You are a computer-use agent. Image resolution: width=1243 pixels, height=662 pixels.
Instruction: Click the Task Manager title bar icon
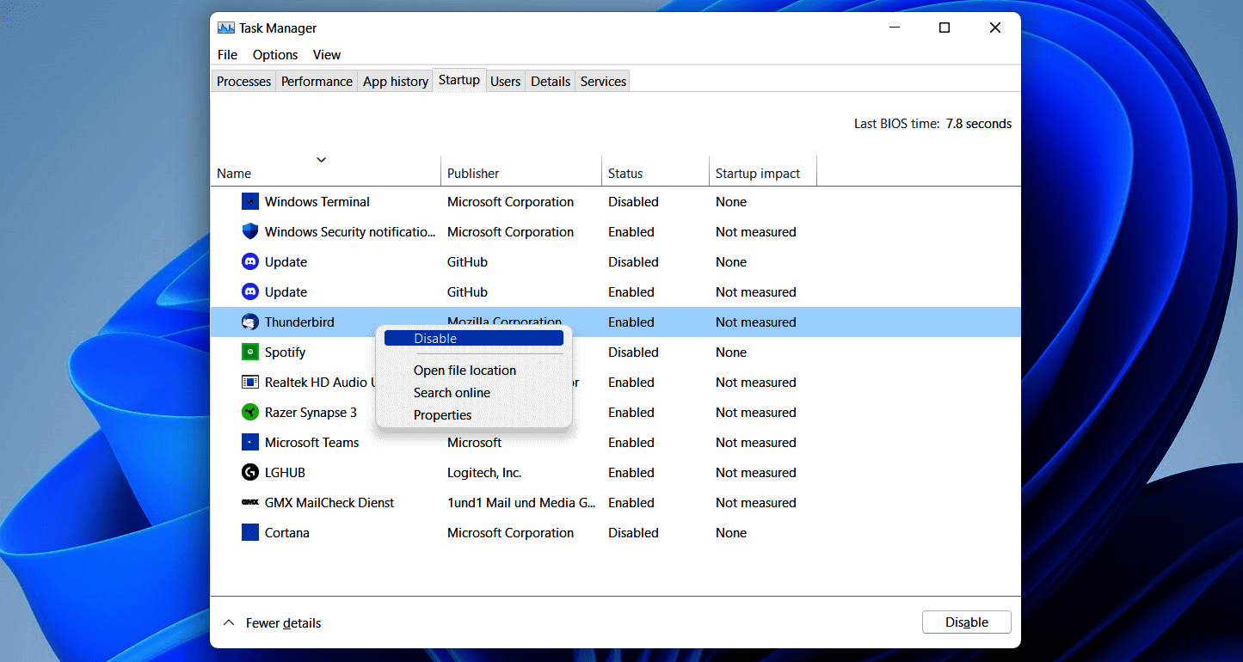pos(226,27)
